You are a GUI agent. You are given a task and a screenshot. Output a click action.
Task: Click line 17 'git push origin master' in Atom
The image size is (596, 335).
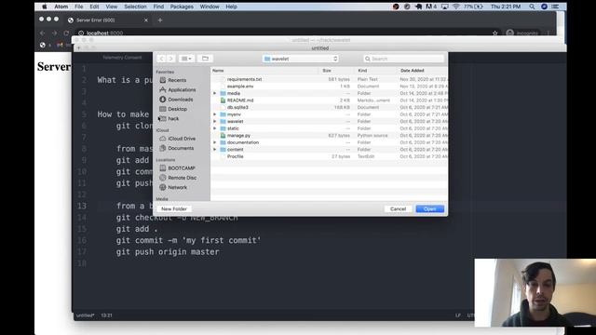[168, 252]
